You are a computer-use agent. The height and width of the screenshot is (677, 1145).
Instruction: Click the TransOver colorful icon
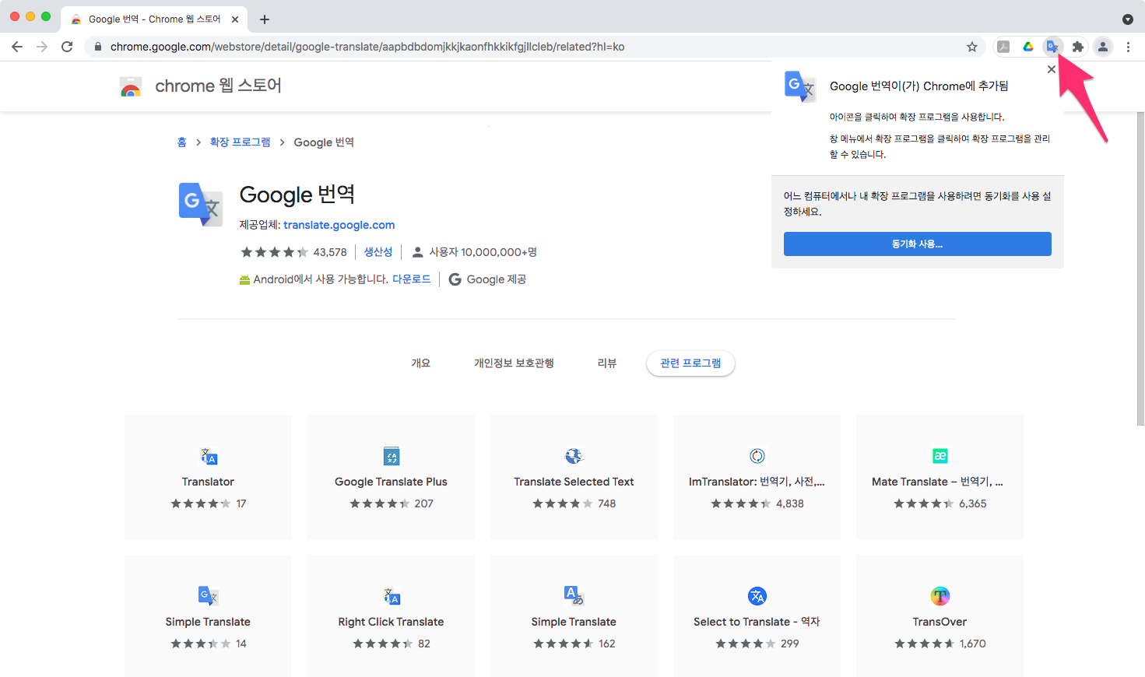pos(940,596)
